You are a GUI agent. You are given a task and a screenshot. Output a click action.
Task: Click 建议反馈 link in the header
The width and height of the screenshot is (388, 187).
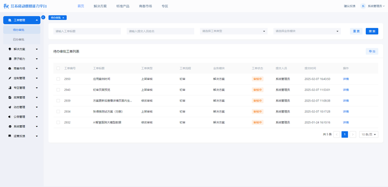point(349,6)
